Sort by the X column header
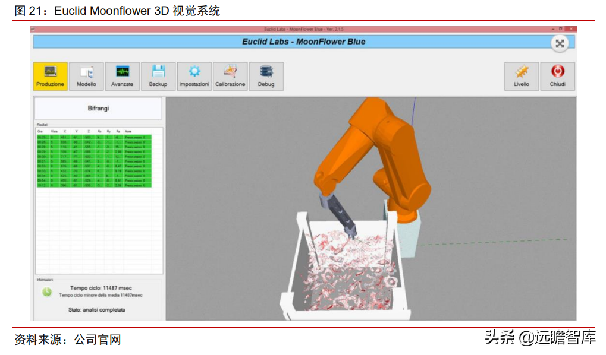Image resolution: width=606 pixels, height=355 pixels. 65,132
